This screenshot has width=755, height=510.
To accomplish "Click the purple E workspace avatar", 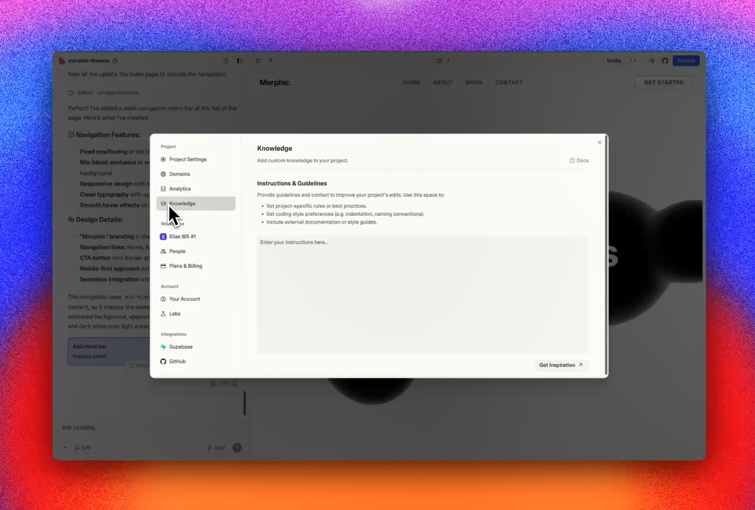I will click(163, 236).
